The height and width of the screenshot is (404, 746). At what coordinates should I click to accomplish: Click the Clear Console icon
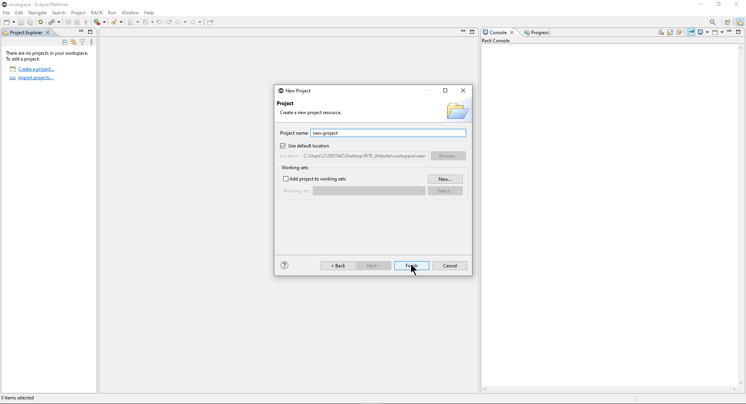(x=661, y=32)
